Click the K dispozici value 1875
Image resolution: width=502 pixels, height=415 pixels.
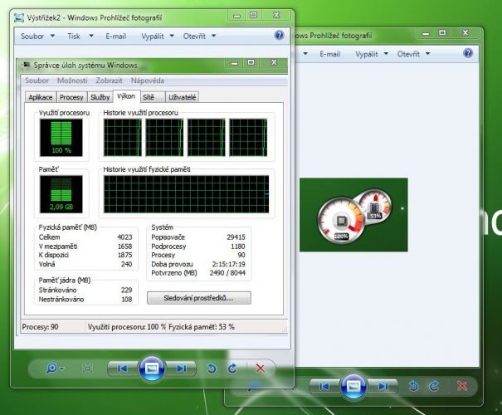tap(124, 255)
